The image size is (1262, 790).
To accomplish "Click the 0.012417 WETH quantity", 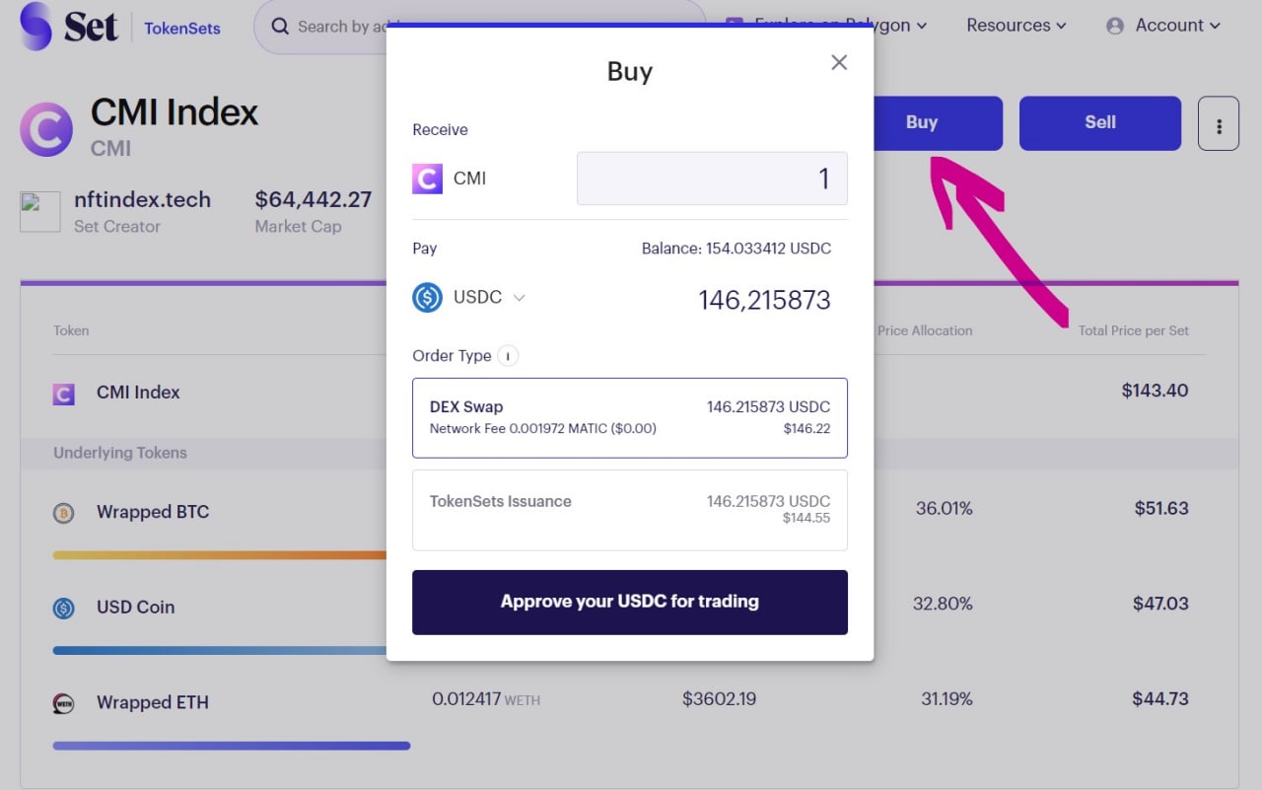I will (x=486, y=699).
